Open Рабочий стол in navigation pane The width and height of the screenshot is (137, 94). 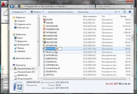(23, 28)
